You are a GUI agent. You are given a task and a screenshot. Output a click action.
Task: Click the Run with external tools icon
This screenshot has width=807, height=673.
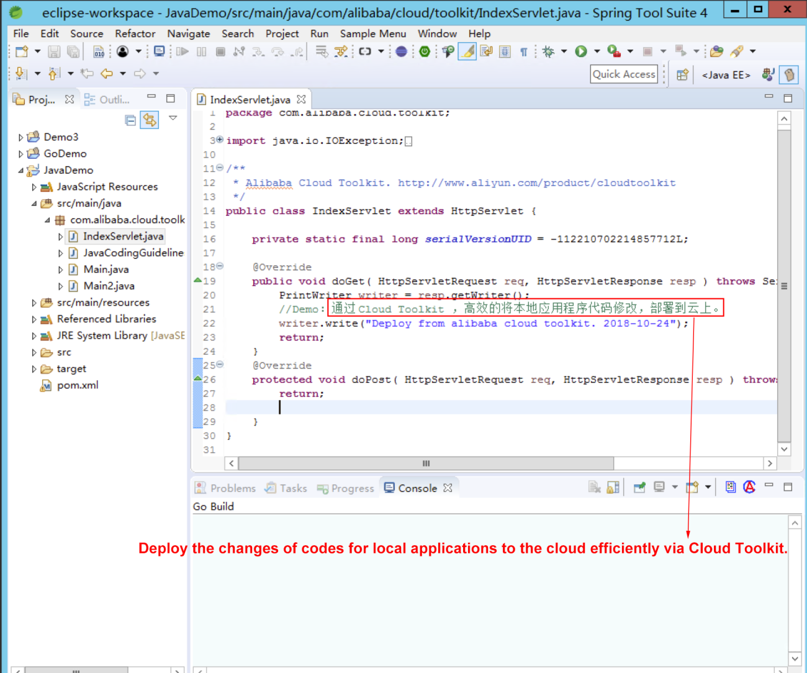(x=613, y=51)
